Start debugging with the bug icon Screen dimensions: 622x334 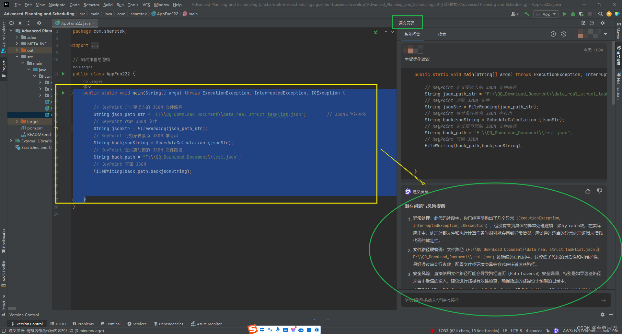pos(573,14)
